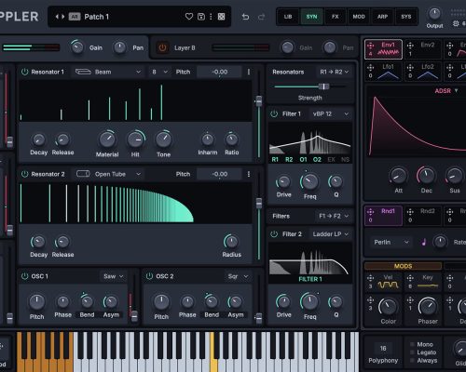Go to the previous or next patch with the arrows
This screenshot has height=372, width=466.
tap(60, 17)
